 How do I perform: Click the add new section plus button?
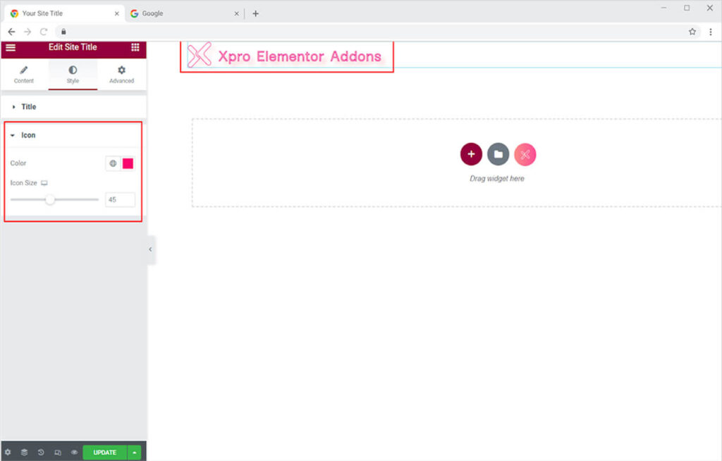pos(471,154)
